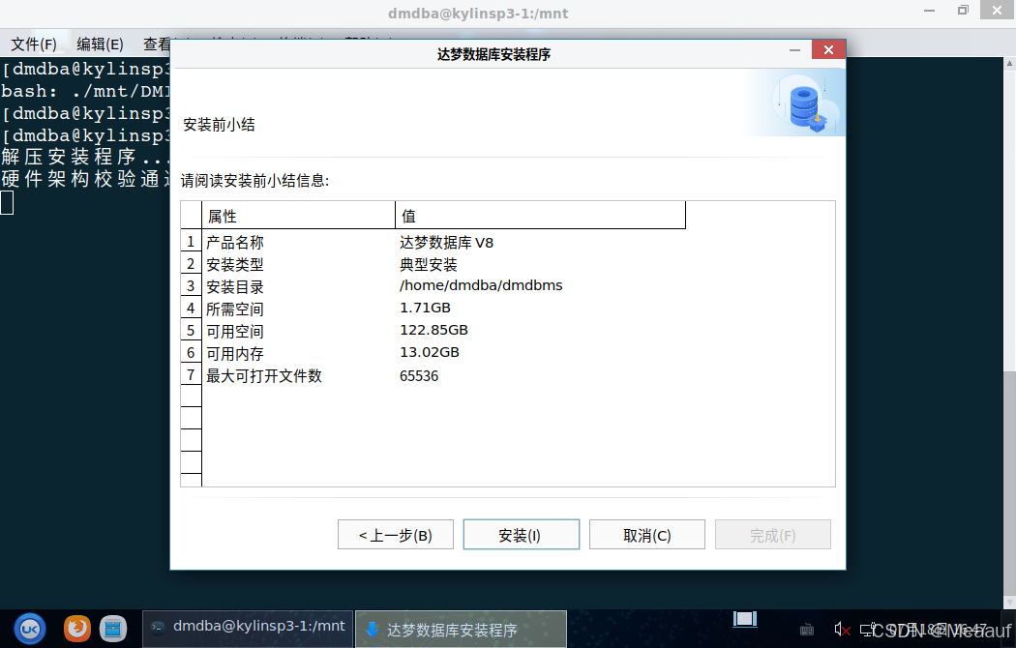The image size is (1016, 648).
Task: Open the file manager taskbar icon
Action: coord(113,628)
